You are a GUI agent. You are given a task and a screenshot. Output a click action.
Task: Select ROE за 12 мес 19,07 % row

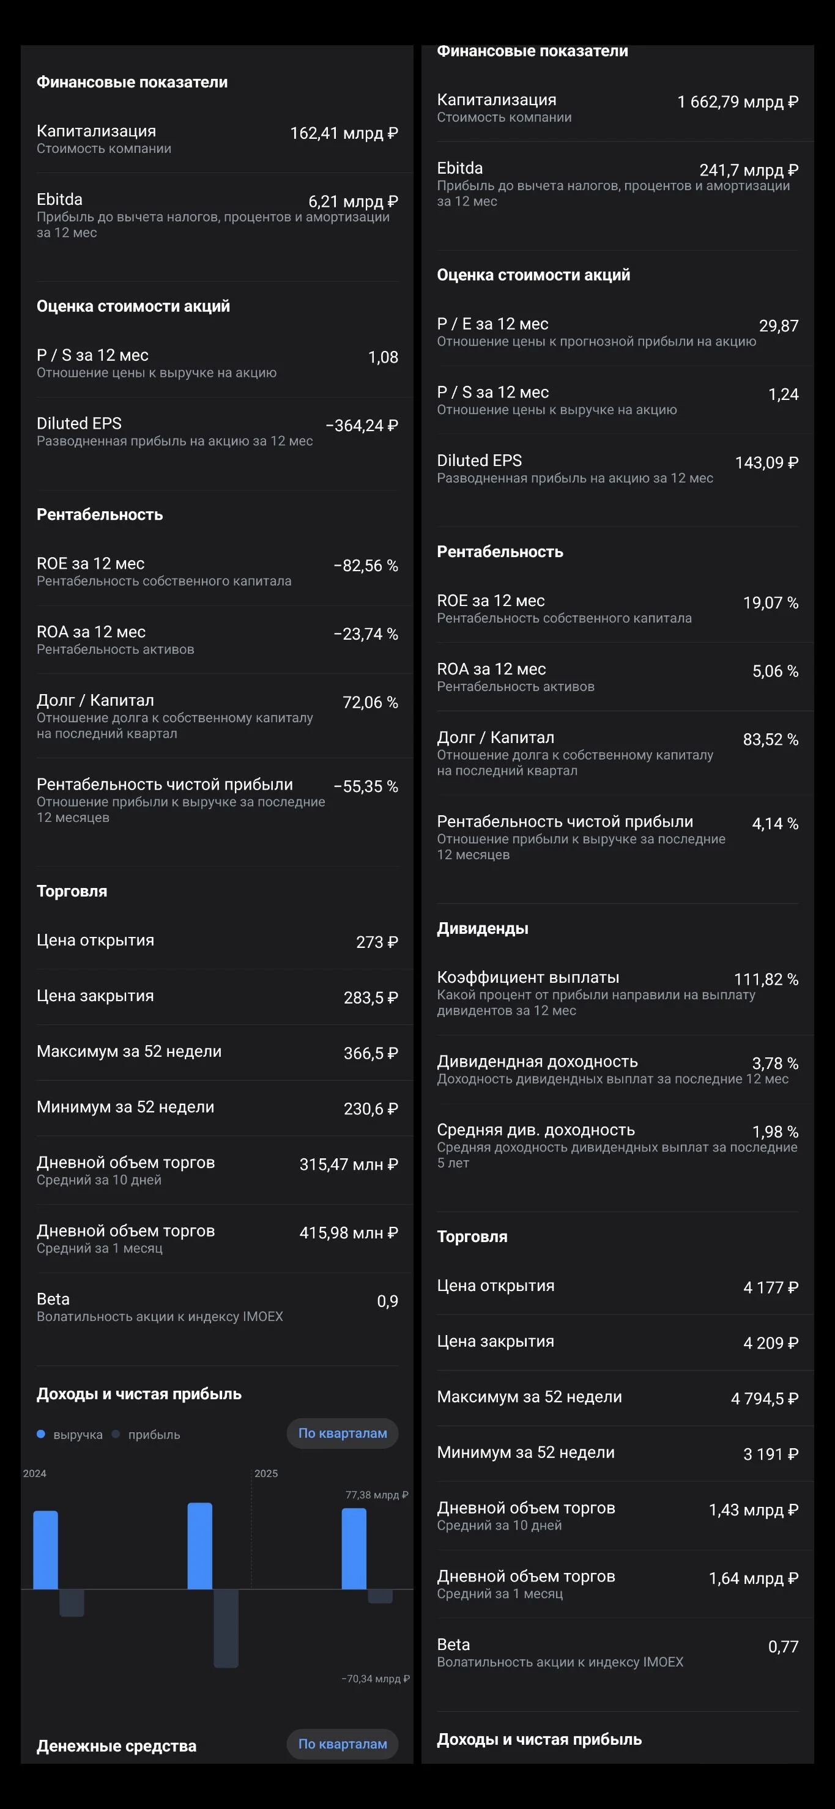[617, 608]
